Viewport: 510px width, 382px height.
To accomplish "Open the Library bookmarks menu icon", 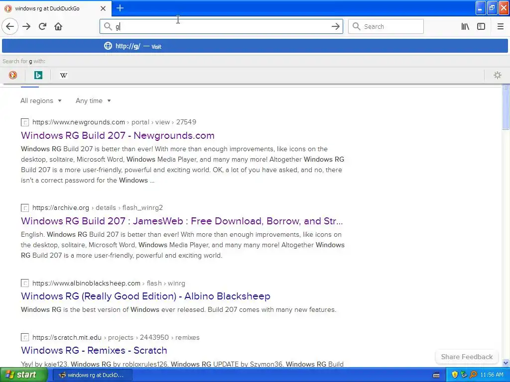I will click(465, 26).
